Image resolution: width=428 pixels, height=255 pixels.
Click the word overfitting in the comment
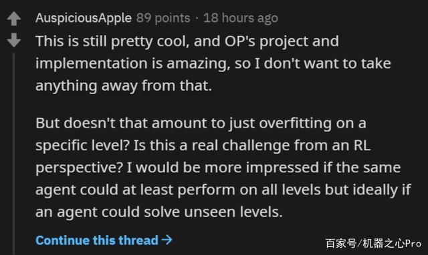(295, 123)
